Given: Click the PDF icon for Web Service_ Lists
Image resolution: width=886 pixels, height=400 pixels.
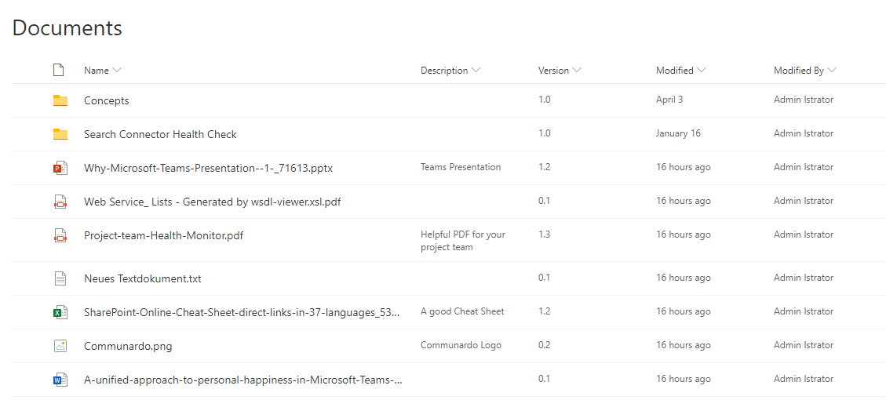Looking at the screenshot, I should (60, 202).
